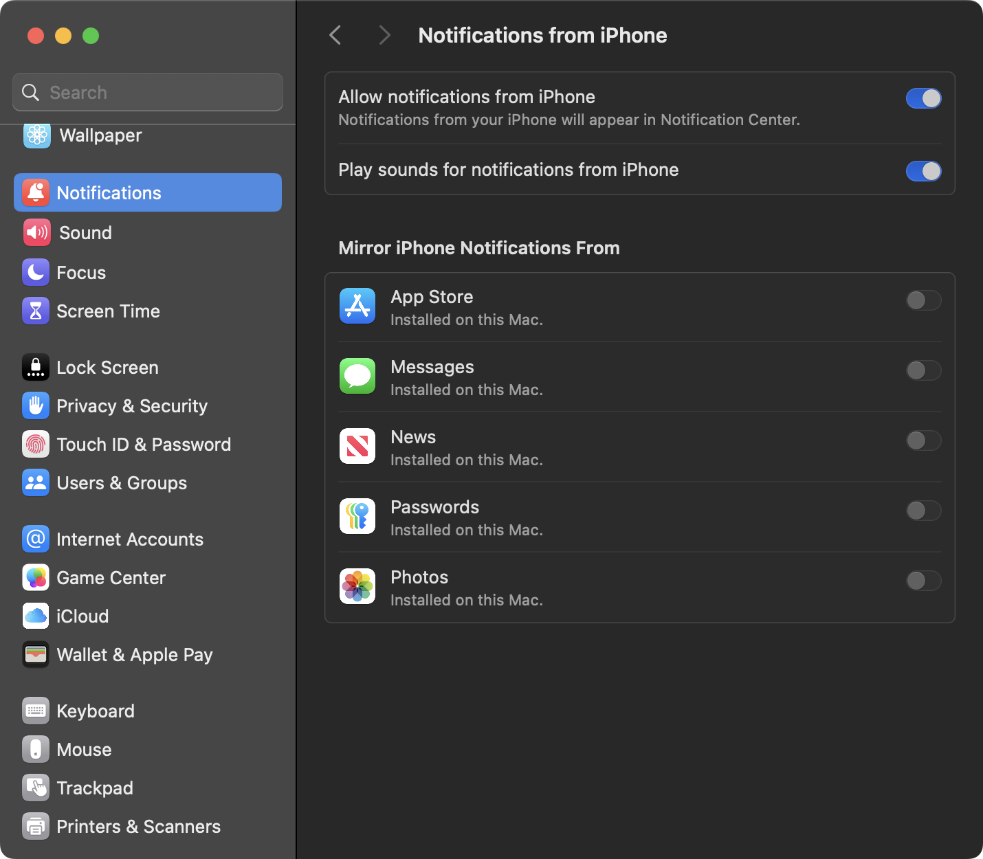
Task: Open Users & Groups icon
Action: click(36, 482)
